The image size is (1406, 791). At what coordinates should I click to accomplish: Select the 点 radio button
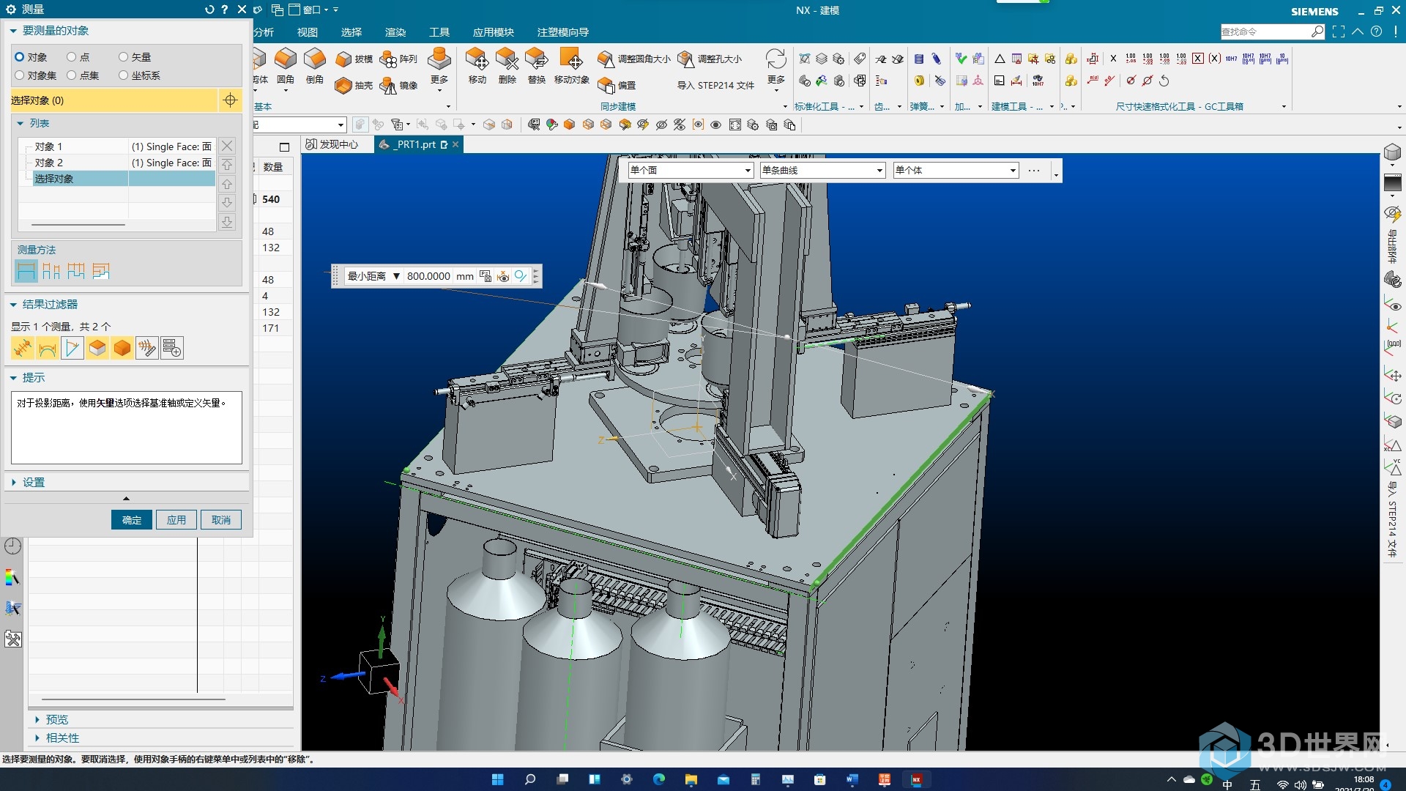(x=71, y=57)
